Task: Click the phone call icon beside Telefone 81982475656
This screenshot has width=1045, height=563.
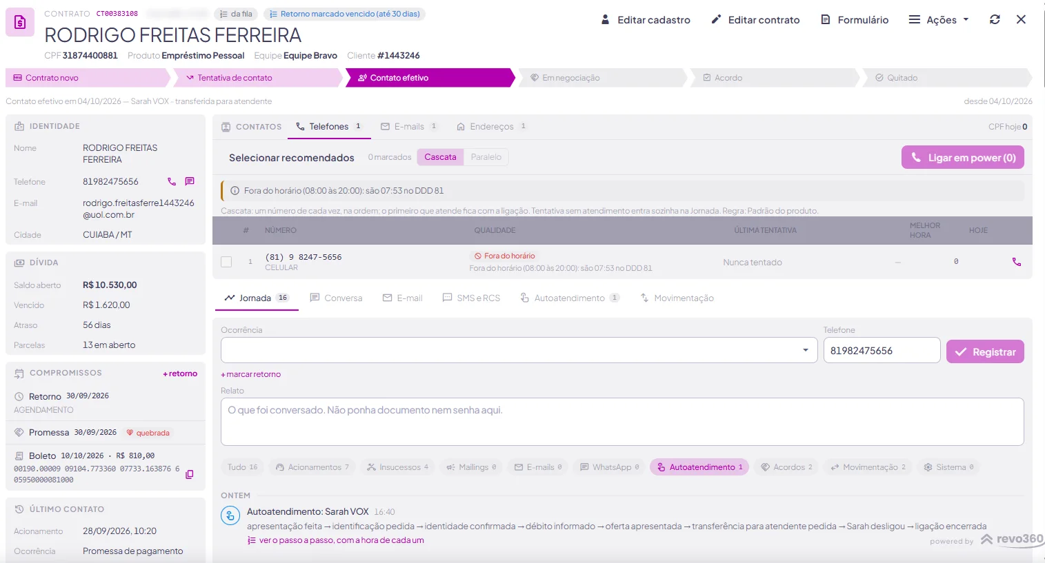Action: coord(172,182)
